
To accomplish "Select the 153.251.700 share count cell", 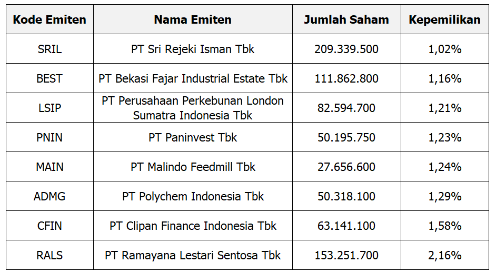I will 346,256.
